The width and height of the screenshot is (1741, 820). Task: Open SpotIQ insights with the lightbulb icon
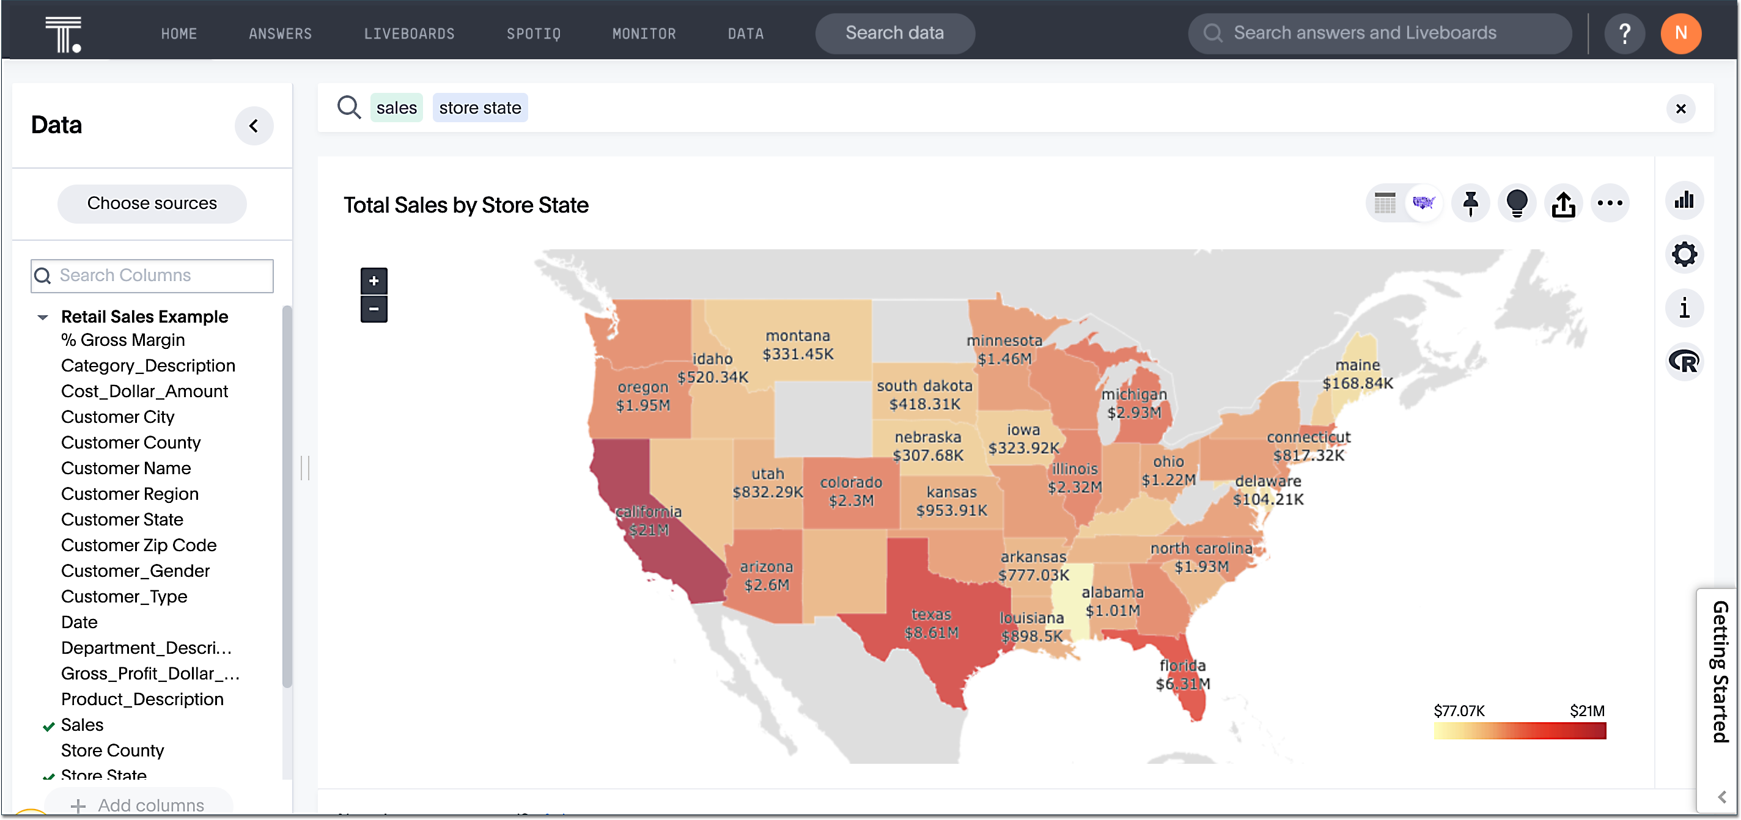1517,203
